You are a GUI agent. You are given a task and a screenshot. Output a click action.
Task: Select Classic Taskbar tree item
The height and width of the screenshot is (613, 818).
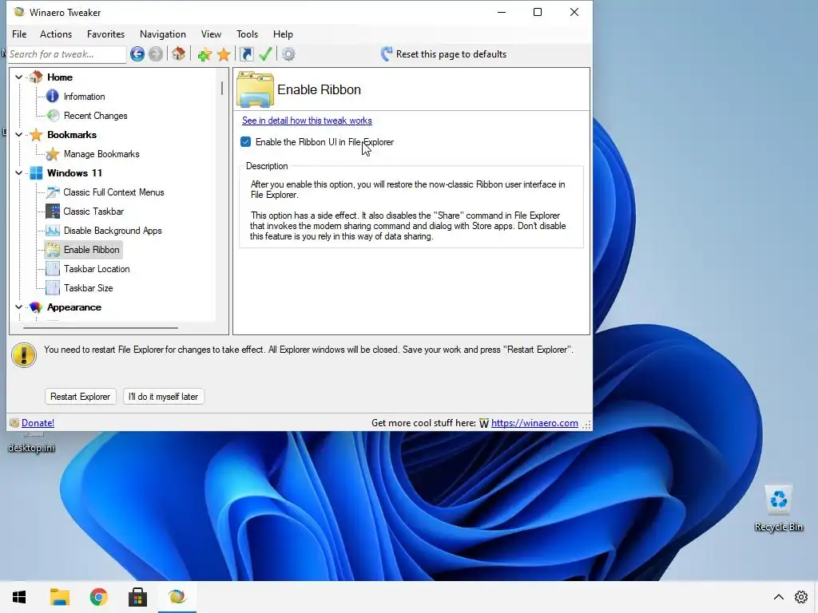click(x=93, y=211)
